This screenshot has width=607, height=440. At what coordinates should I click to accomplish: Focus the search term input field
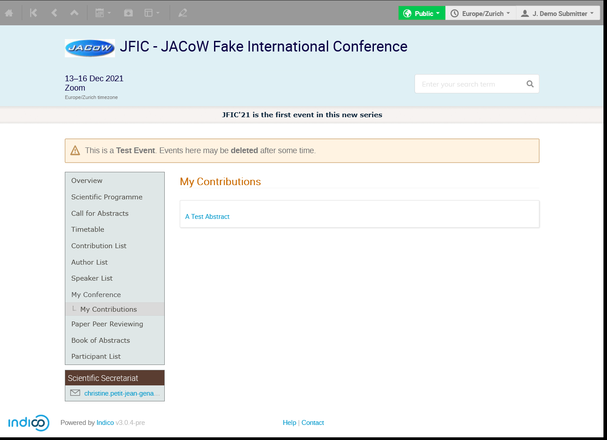point(468,84)
